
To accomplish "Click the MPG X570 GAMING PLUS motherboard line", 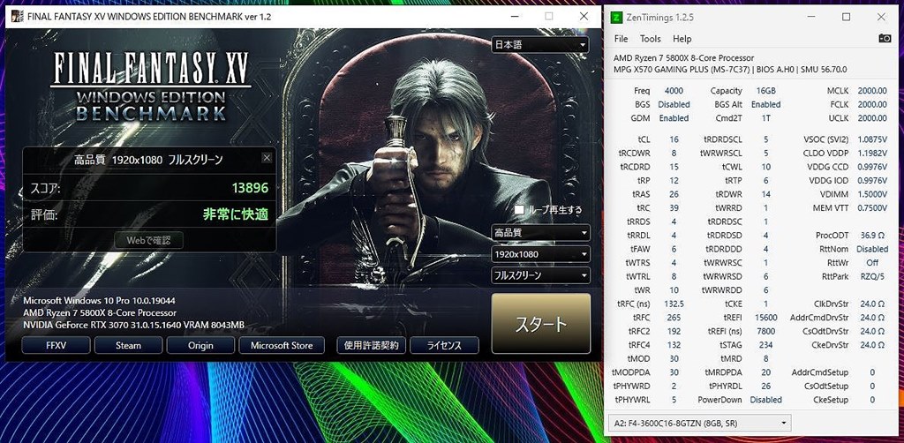I will point(730,70).
